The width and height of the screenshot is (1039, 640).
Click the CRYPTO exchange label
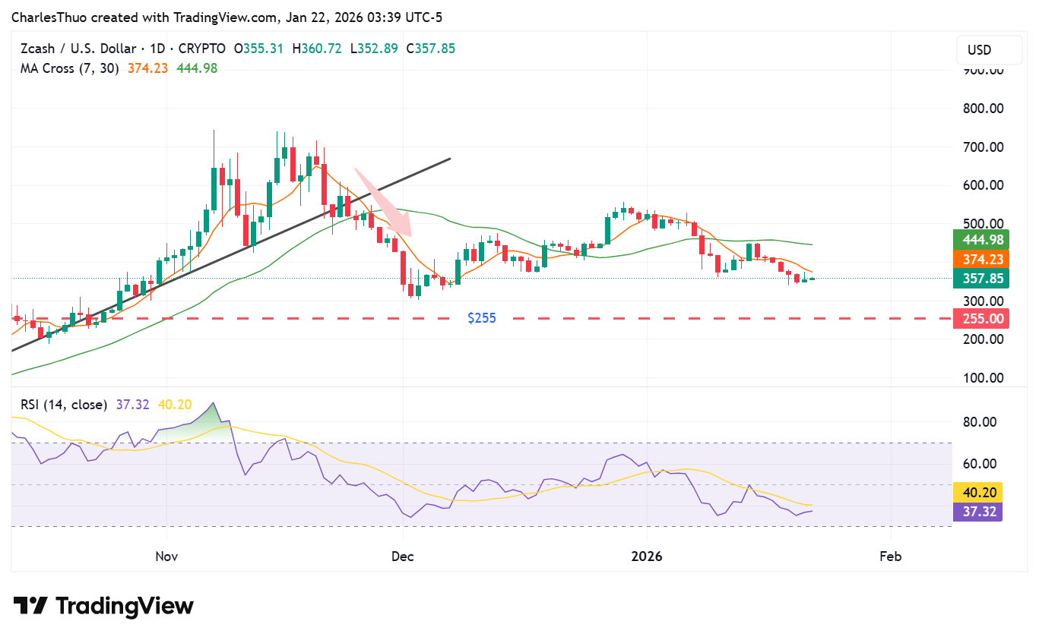click(x=204, y=48)
